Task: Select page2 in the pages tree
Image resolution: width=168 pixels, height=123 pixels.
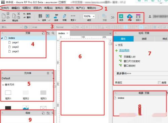Action: tap(15, 47)
